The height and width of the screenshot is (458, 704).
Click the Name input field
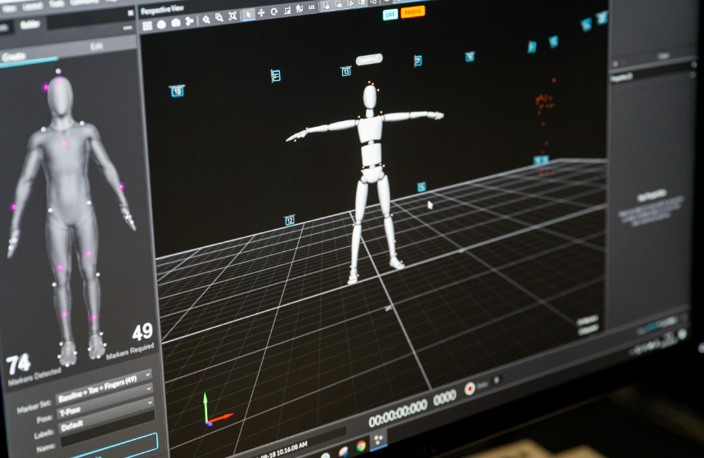(106, 442)
